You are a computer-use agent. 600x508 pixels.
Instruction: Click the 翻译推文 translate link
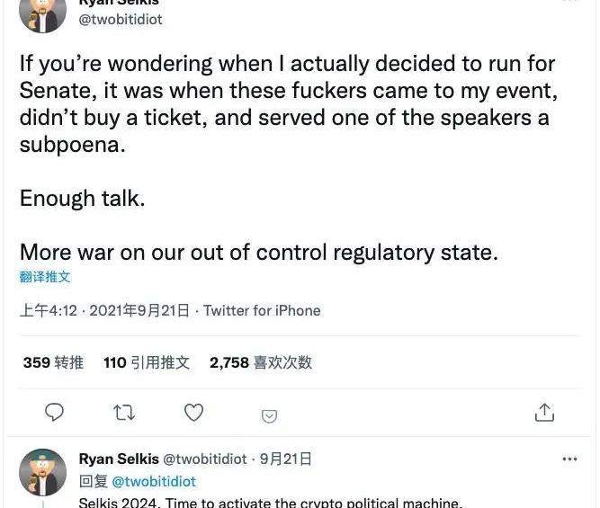click(x=45, y=277)
